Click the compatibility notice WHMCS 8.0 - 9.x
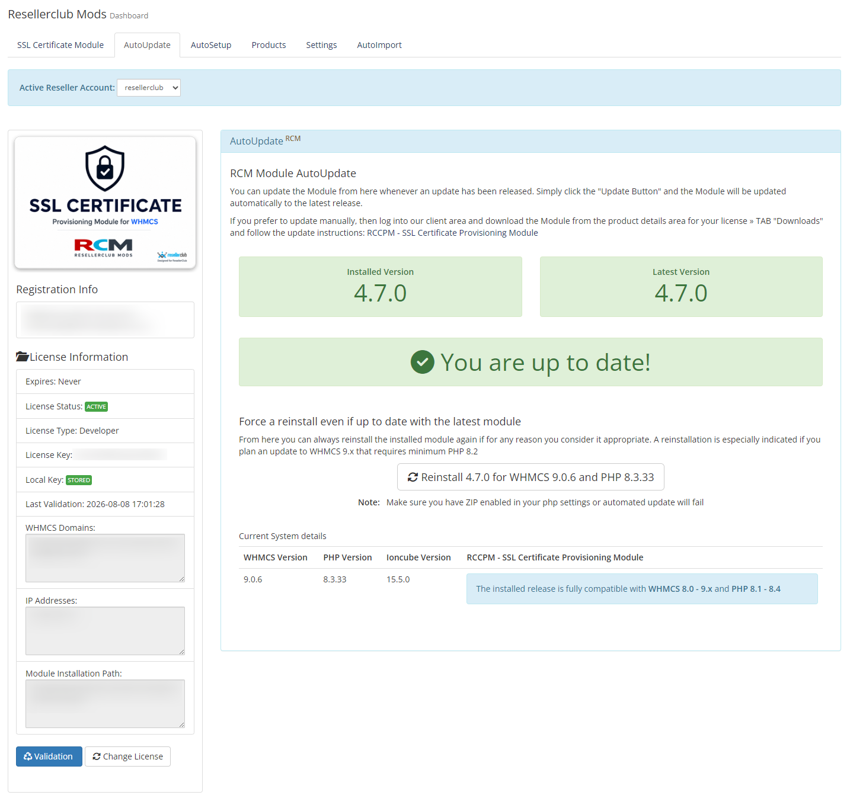 tap(642, 589)
